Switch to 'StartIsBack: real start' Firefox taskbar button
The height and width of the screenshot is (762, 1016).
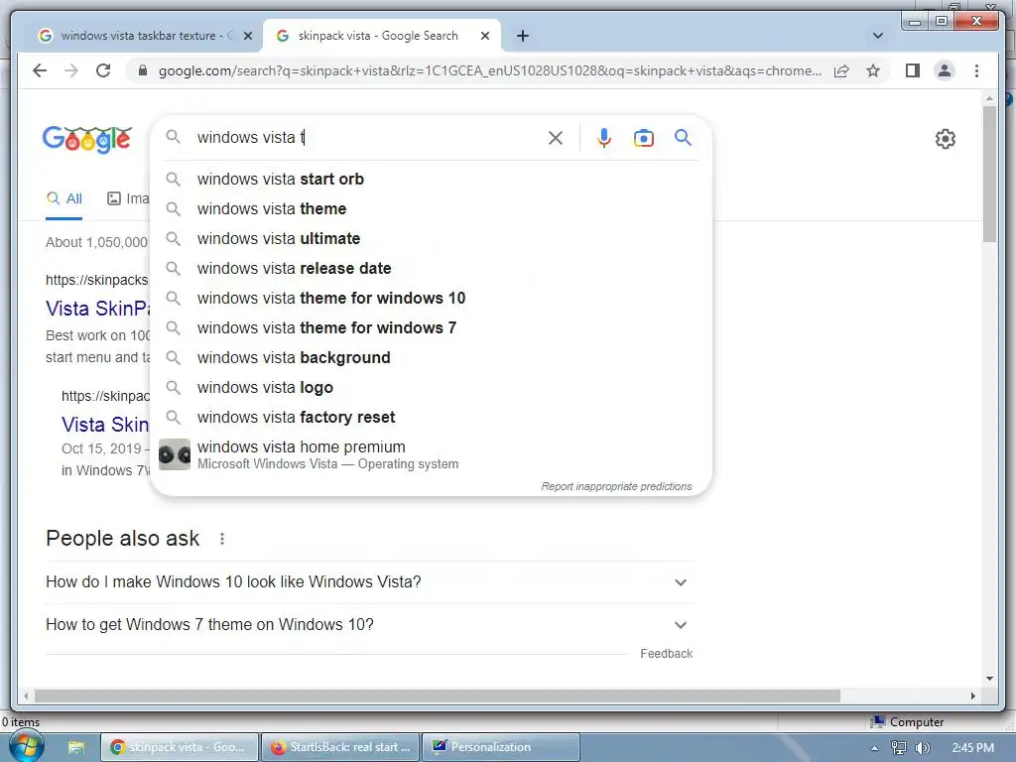point(341,747)
